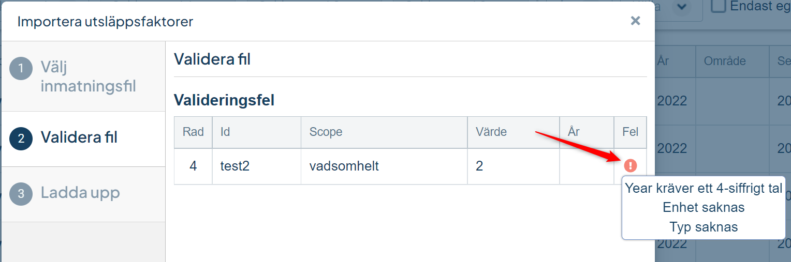Screen dimensions: 791x262
Task: Click the Område column header in background
Action: click(725, 61)
